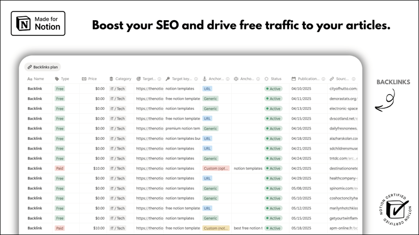
Task: Select Paid tag in the 04/25/2025 row
Action: pos(59,169)
